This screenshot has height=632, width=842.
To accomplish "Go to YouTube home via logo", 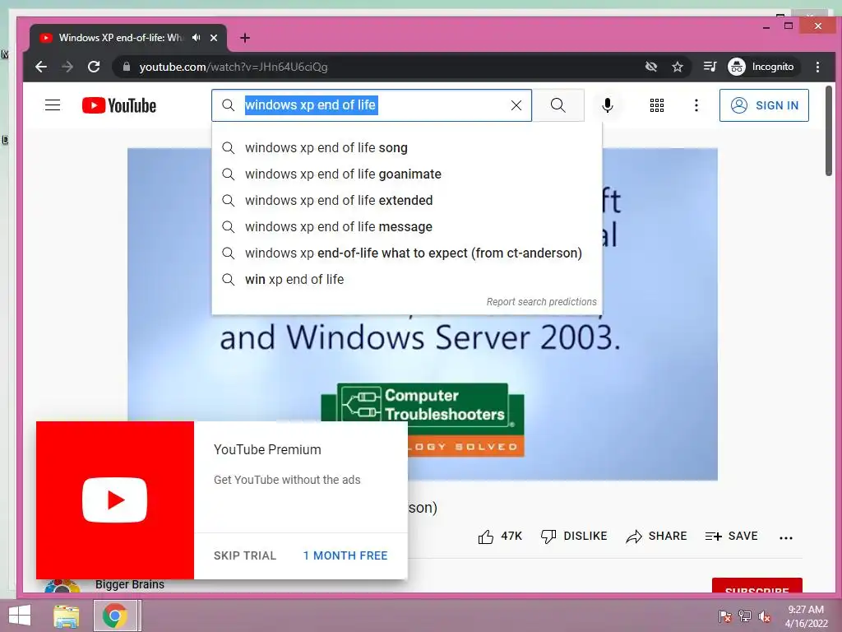I will pos(119,105).
